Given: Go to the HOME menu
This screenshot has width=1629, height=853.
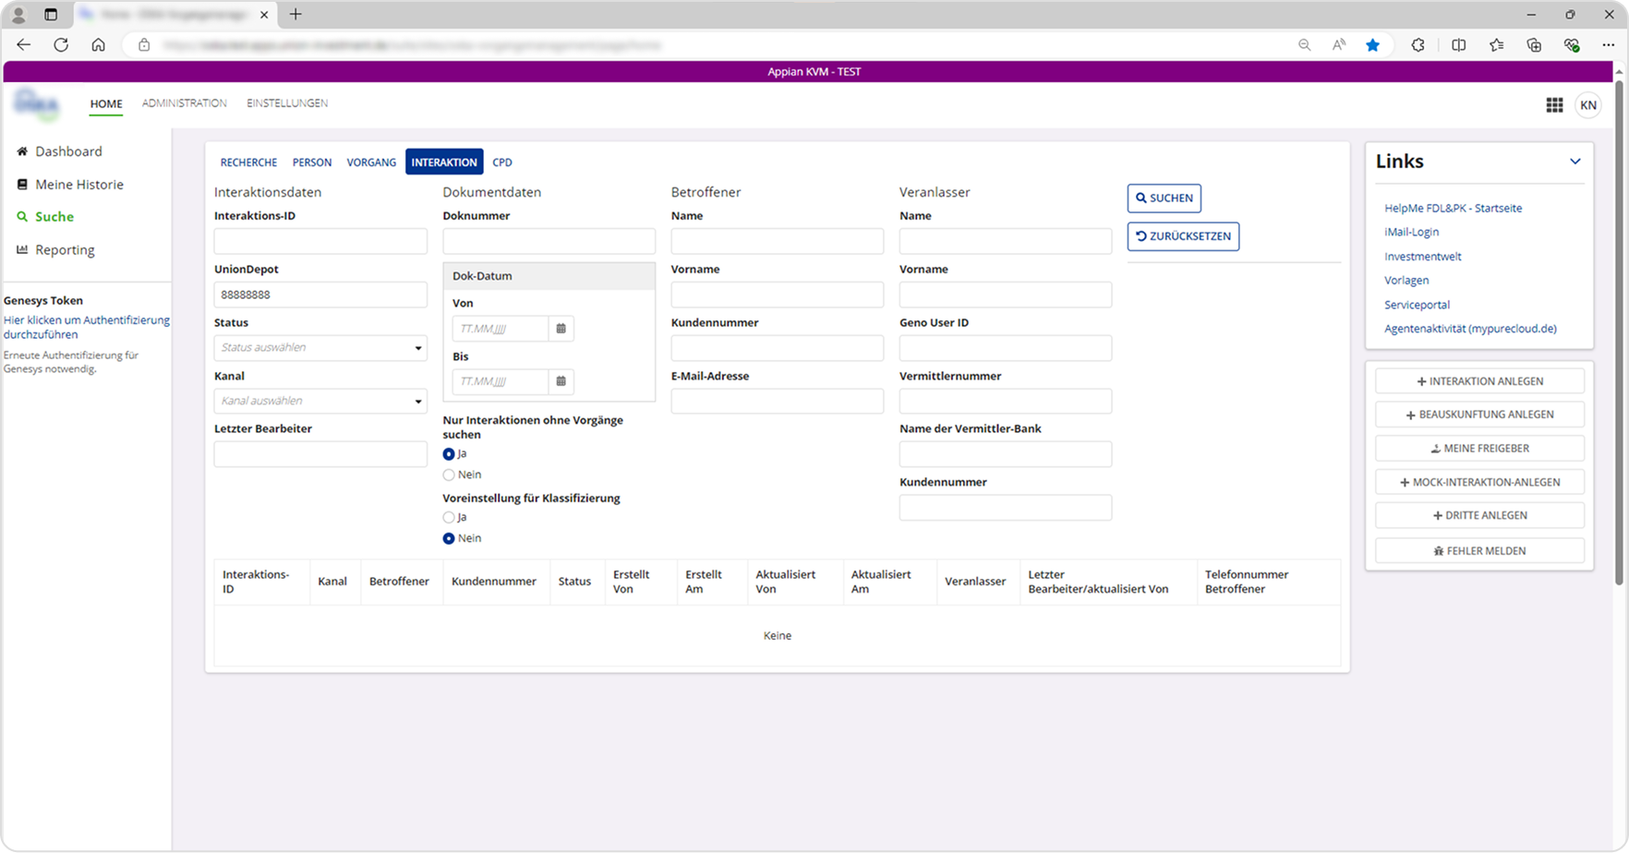Looking at the screenshot, I should tap(106, 104).
